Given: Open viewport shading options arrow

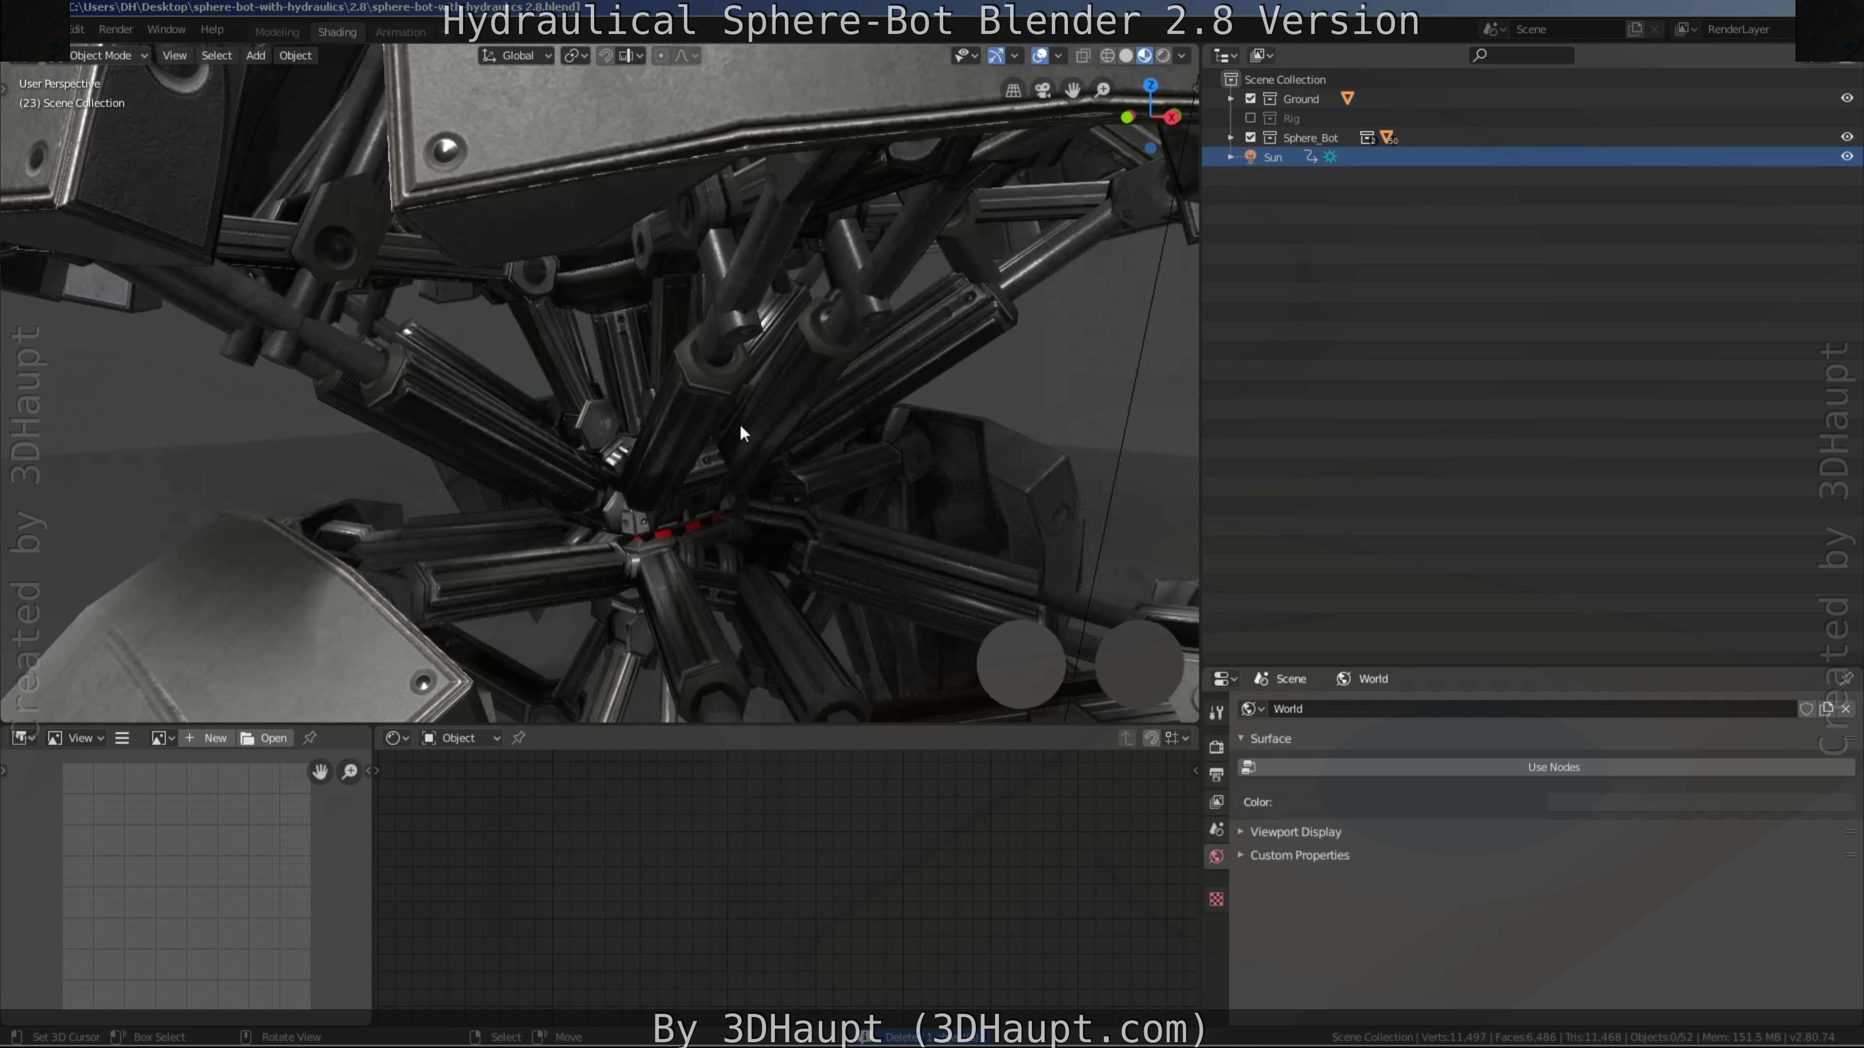Looking at the screenshot, I should click(1182, 56).
